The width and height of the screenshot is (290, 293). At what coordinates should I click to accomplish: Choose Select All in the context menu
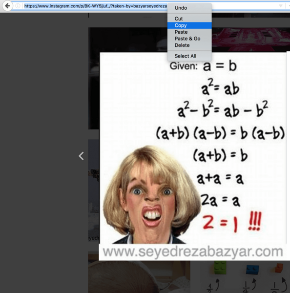click(x=189, y=56)
